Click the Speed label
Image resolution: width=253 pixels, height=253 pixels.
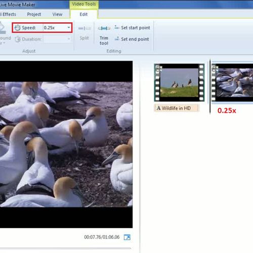(x=29, y=28)
